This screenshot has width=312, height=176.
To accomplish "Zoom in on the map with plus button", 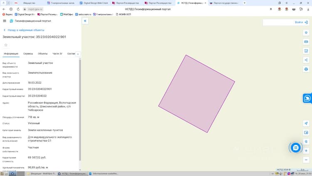I will coord(306,151).
